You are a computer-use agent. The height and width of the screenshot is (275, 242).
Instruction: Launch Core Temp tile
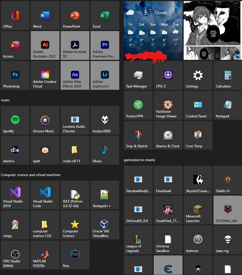coord(198,135)
